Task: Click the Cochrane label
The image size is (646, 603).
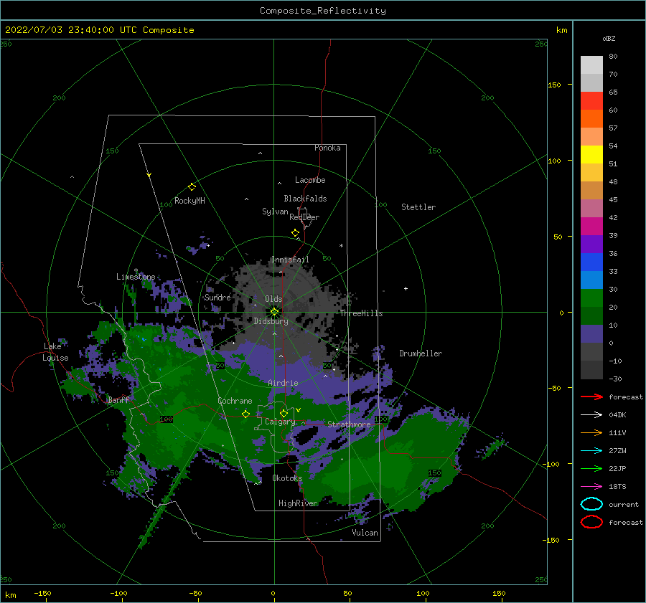Action: click(235, 401)
